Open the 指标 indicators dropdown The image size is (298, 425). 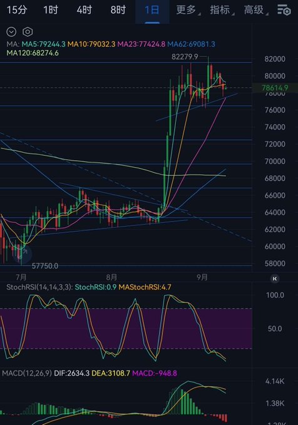pyautogui.click(x=222, y=10)
